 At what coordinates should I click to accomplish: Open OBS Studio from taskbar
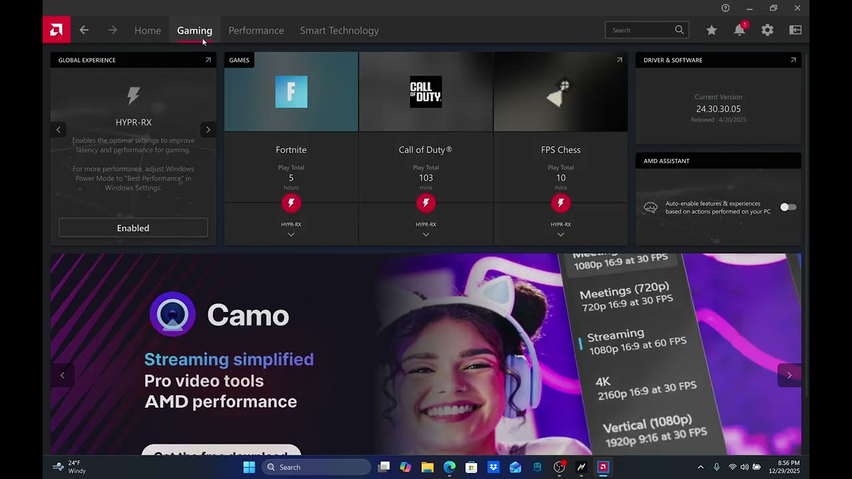[559, 467]
